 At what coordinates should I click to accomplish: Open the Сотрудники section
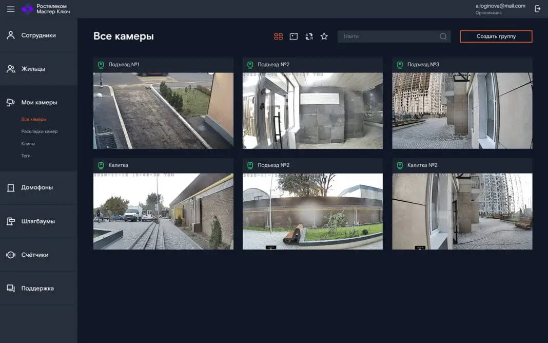coord(38,35)
